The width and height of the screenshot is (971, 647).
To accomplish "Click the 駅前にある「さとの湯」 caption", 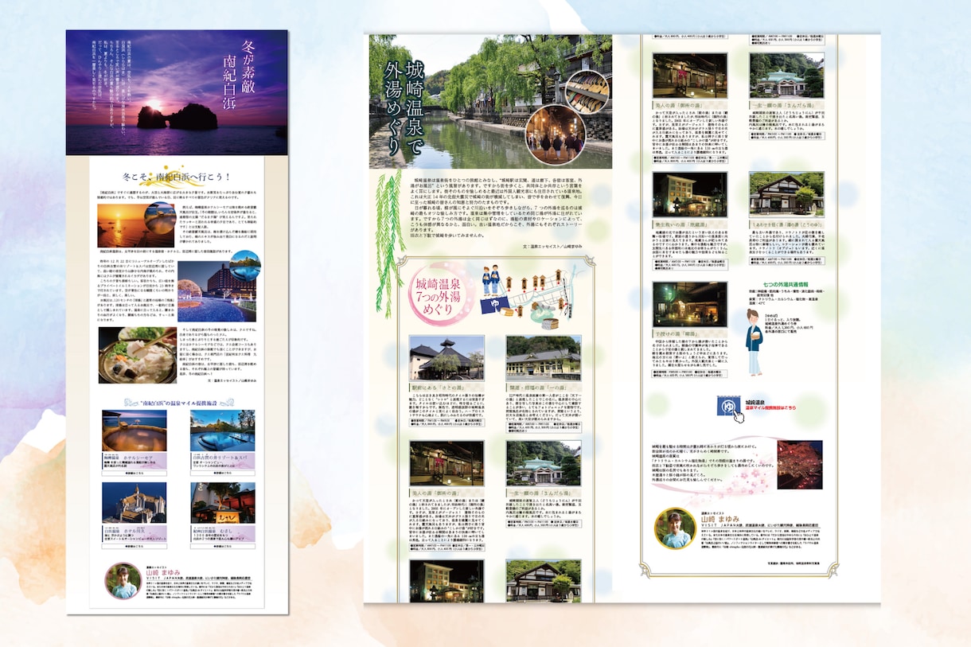I will [447, 386].
